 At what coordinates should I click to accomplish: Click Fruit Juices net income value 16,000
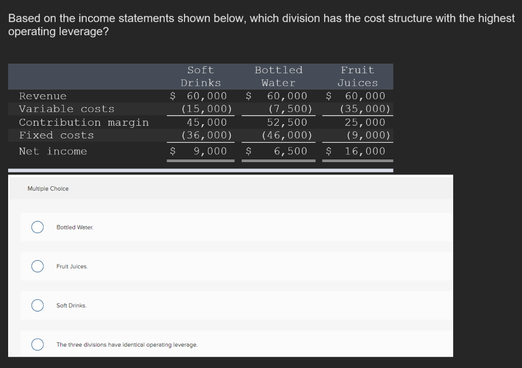click(x=366, y=151)
